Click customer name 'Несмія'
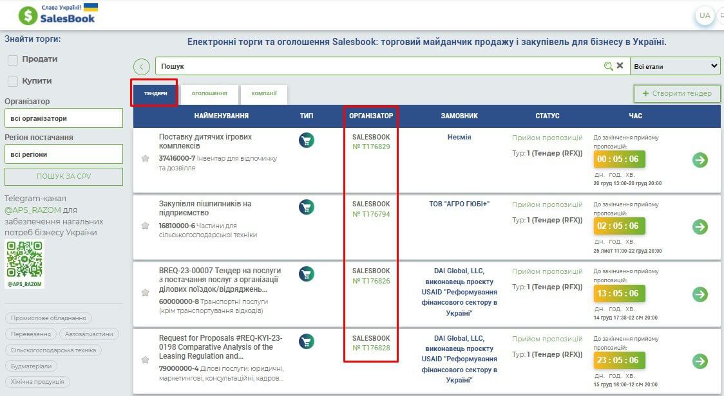Image resolution: width=724 pixels, height=396 pixels. pos(459,137)
